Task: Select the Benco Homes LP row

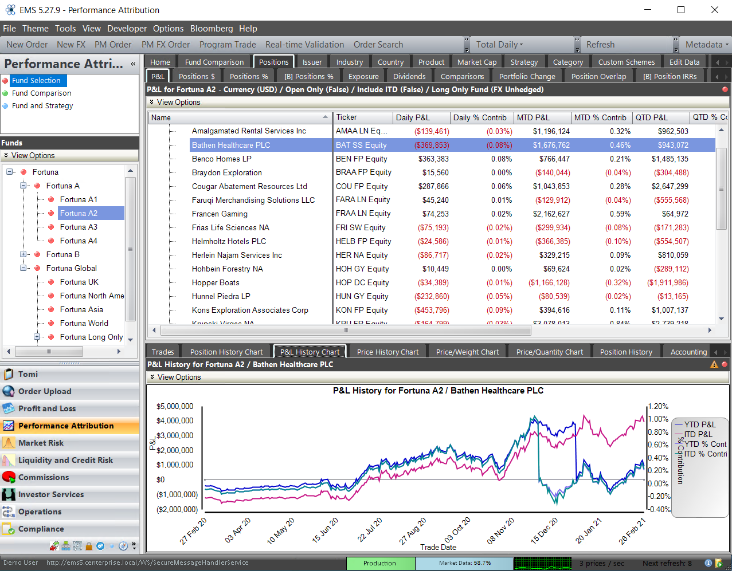Action: [x=221, y=159]
